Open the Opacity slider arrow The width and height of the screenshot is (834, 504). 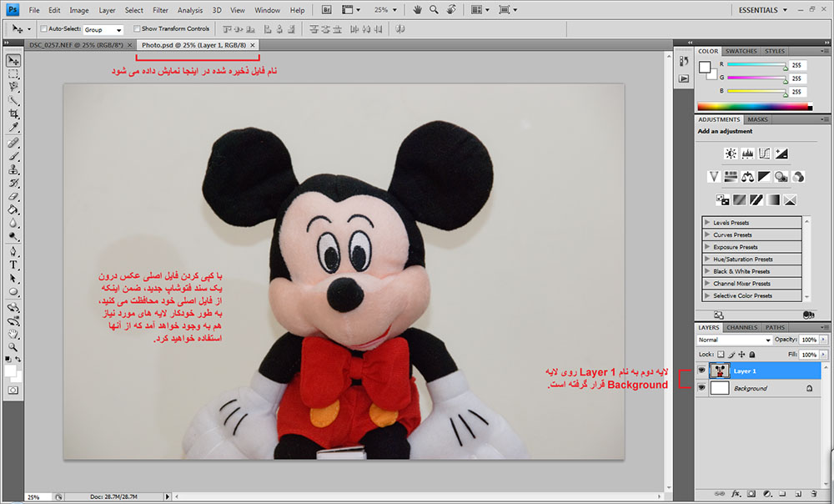[x=824, y=340]
